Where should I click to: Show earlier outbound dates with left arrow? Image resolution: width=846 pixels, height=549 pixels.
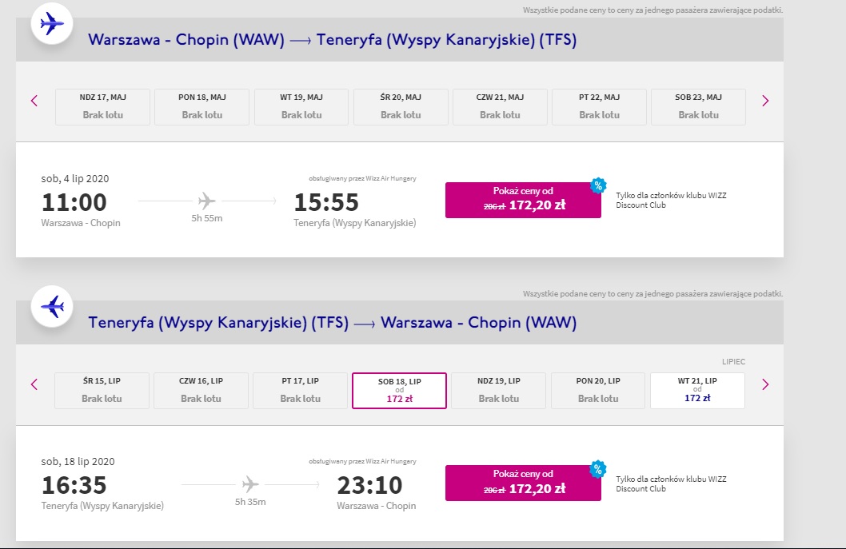(x=34, y=101)
